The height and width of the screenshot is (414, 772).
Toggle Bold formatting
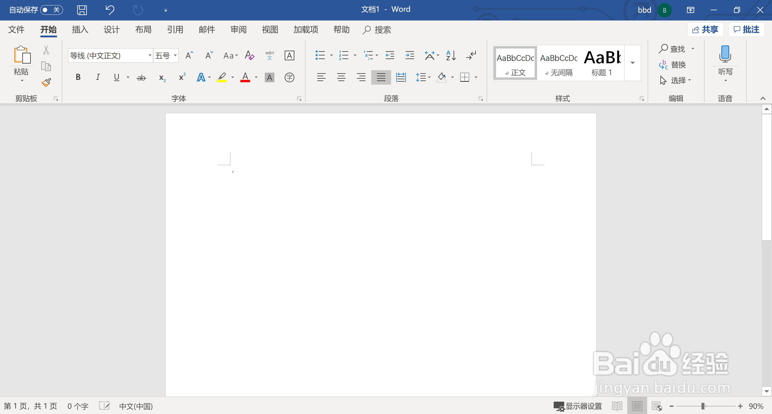pos(78,77)
